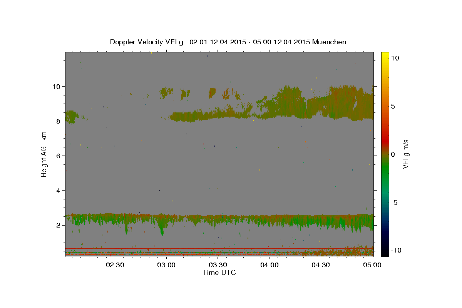Click the 04:00 time tick label
The width and height of the screenshot is (462, 308).
(269, 265)
